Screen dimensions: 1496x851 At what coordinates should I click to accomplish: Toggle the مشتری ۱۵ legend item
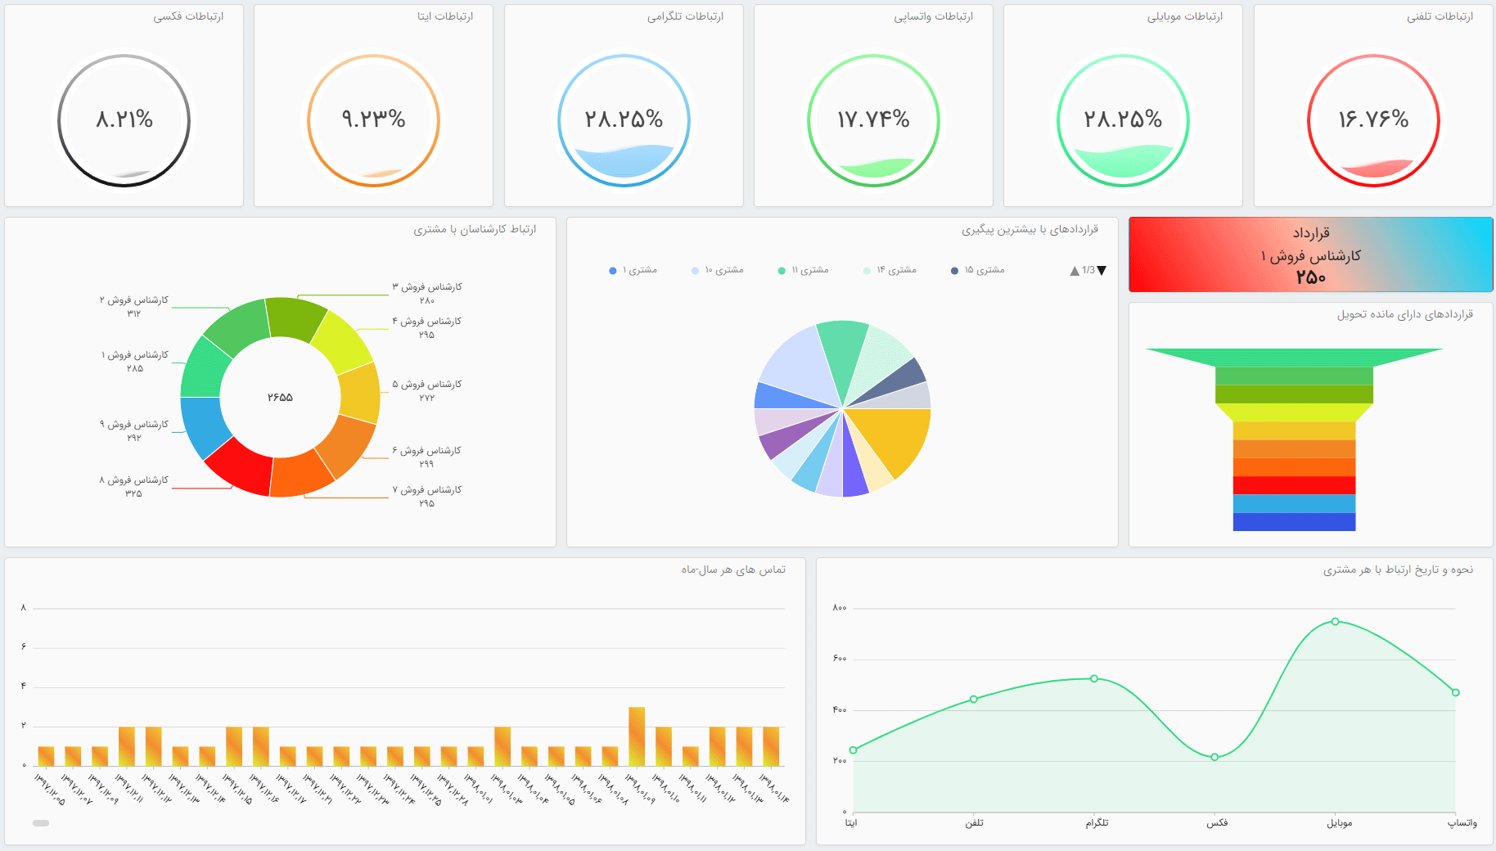[977, 270]
